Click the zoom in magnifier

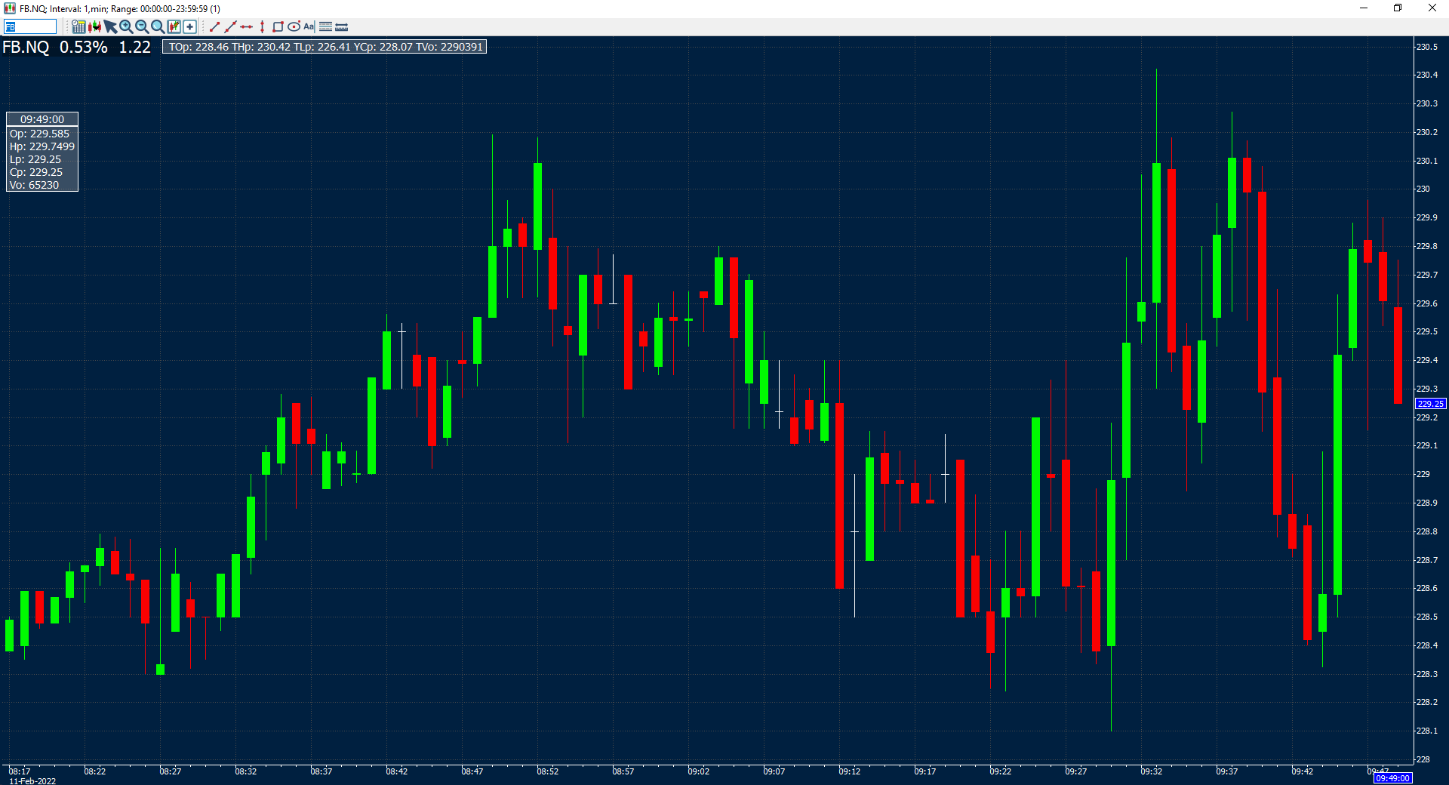click(126, 27)
